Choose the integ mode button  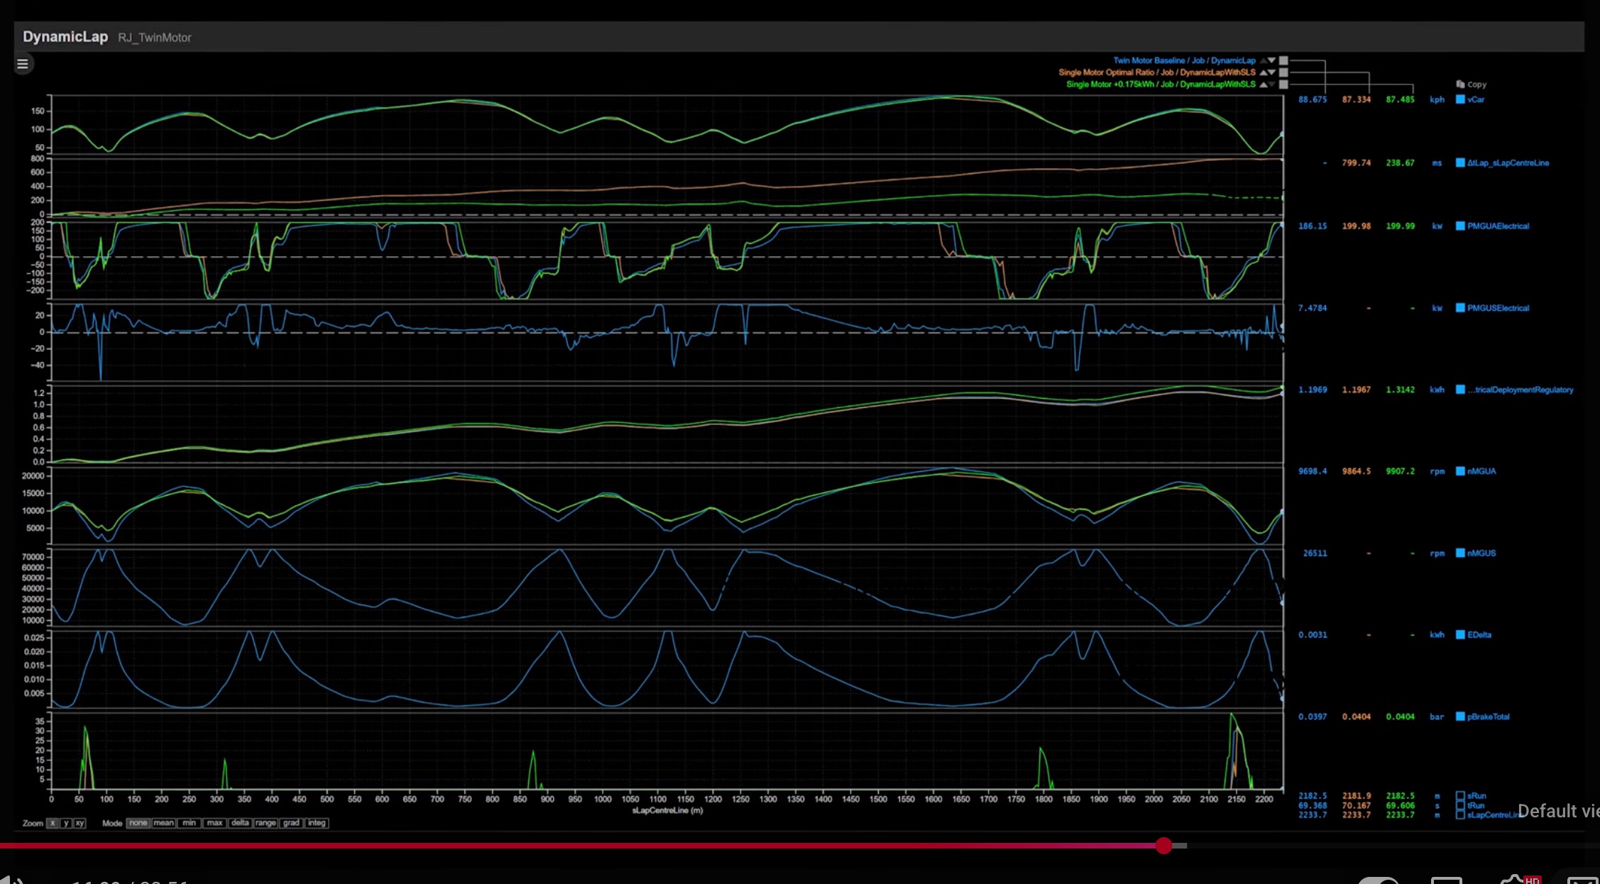tap(317, 823)
